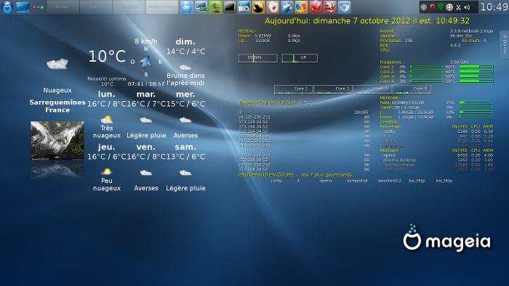
Task: Click the PROCESSUS EN COURS heading
Action: [296, 175]
